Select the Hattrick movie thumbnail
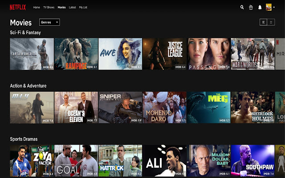The height and width of the screenshot is (178, 285). pos(120,161)
